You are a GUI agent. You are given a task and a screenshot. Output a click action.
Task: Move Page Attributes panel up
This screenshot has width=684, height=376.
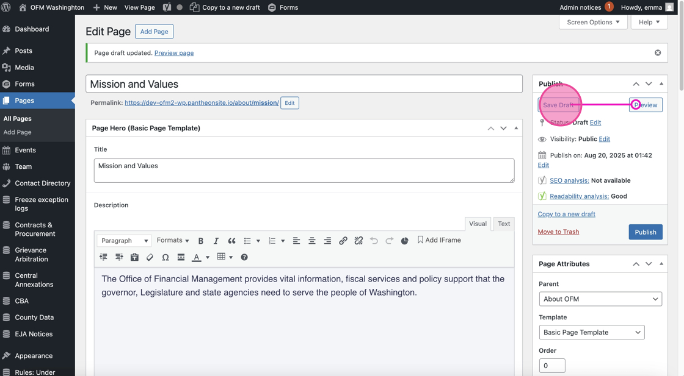point(636,264)
